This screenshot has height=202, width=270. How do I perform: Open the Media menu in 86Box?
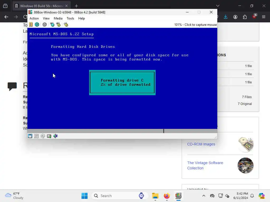[58, 18]
